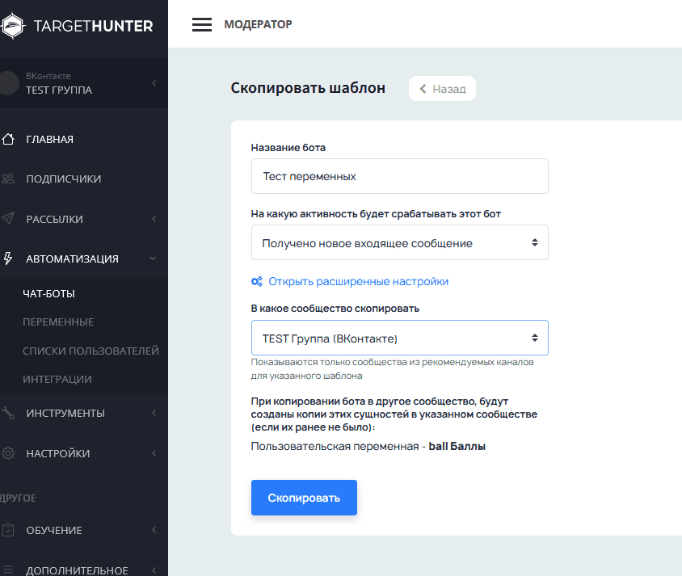682x576 pixels.
Task: Expand the Рассылки submenu arrow
Action: pyautogui.click(x=154, y=219)
